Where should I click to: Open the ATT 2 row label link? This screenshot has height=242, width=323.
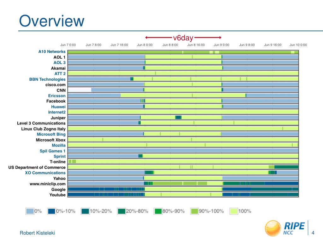pyautogui.click(x=60, y=74)
